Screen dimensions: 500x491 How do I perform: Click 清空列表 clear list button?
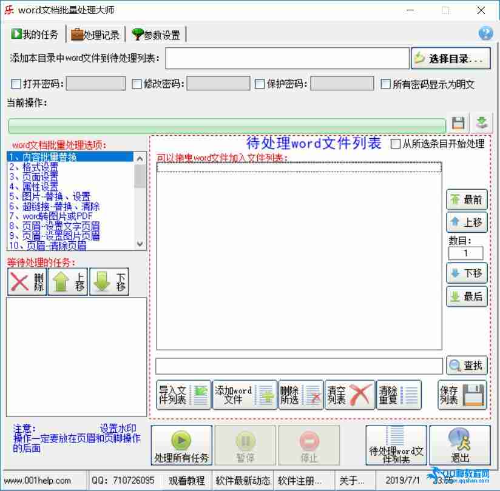coord(350,395)
